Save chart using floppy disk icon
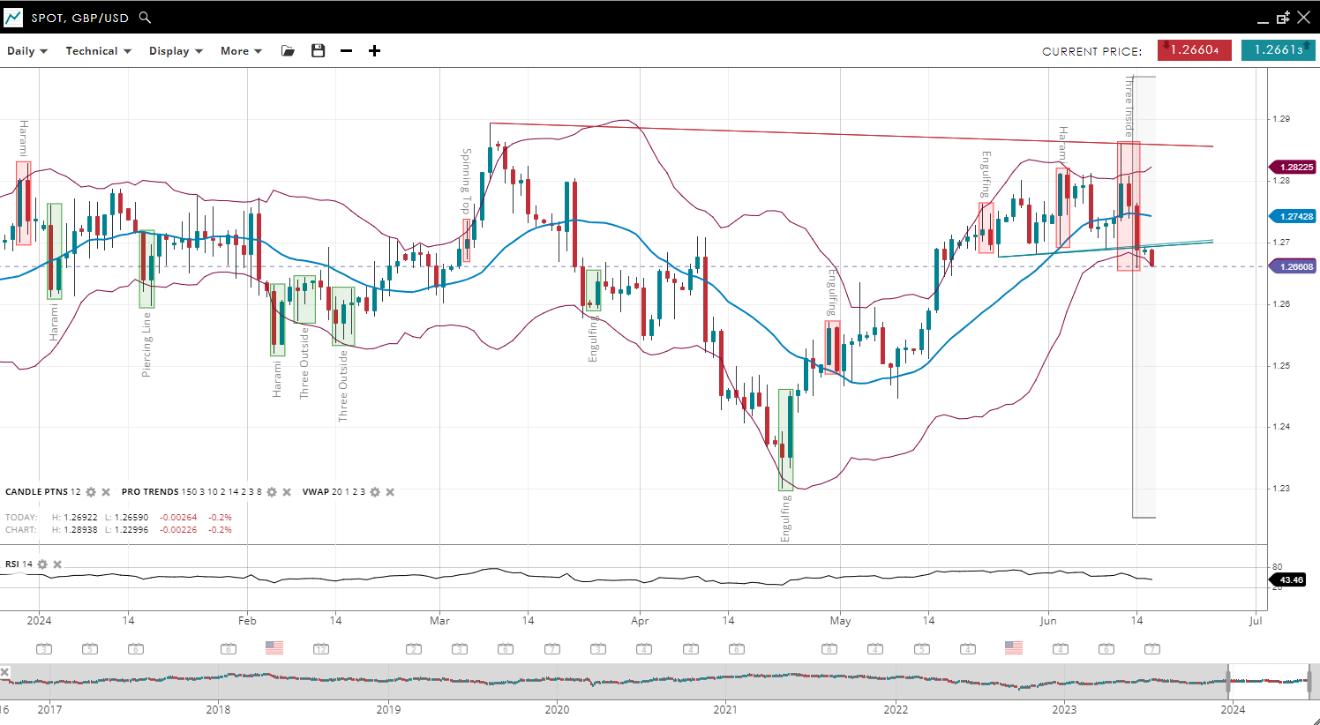The image size is (1320, 725). (319, 51)
